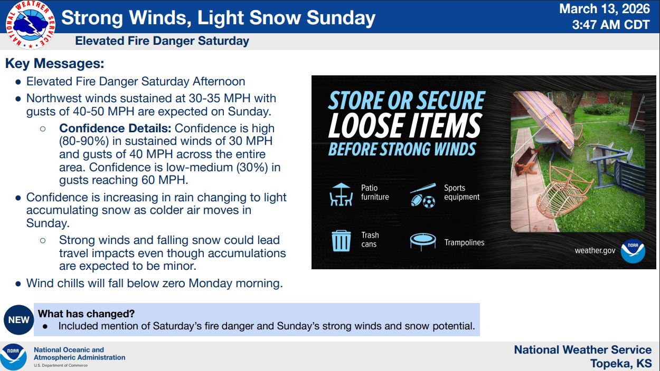The width and height of the screenshot is (660, 371).
Task: Click the sports equipment icon
Action: click(x=422, y=195)
